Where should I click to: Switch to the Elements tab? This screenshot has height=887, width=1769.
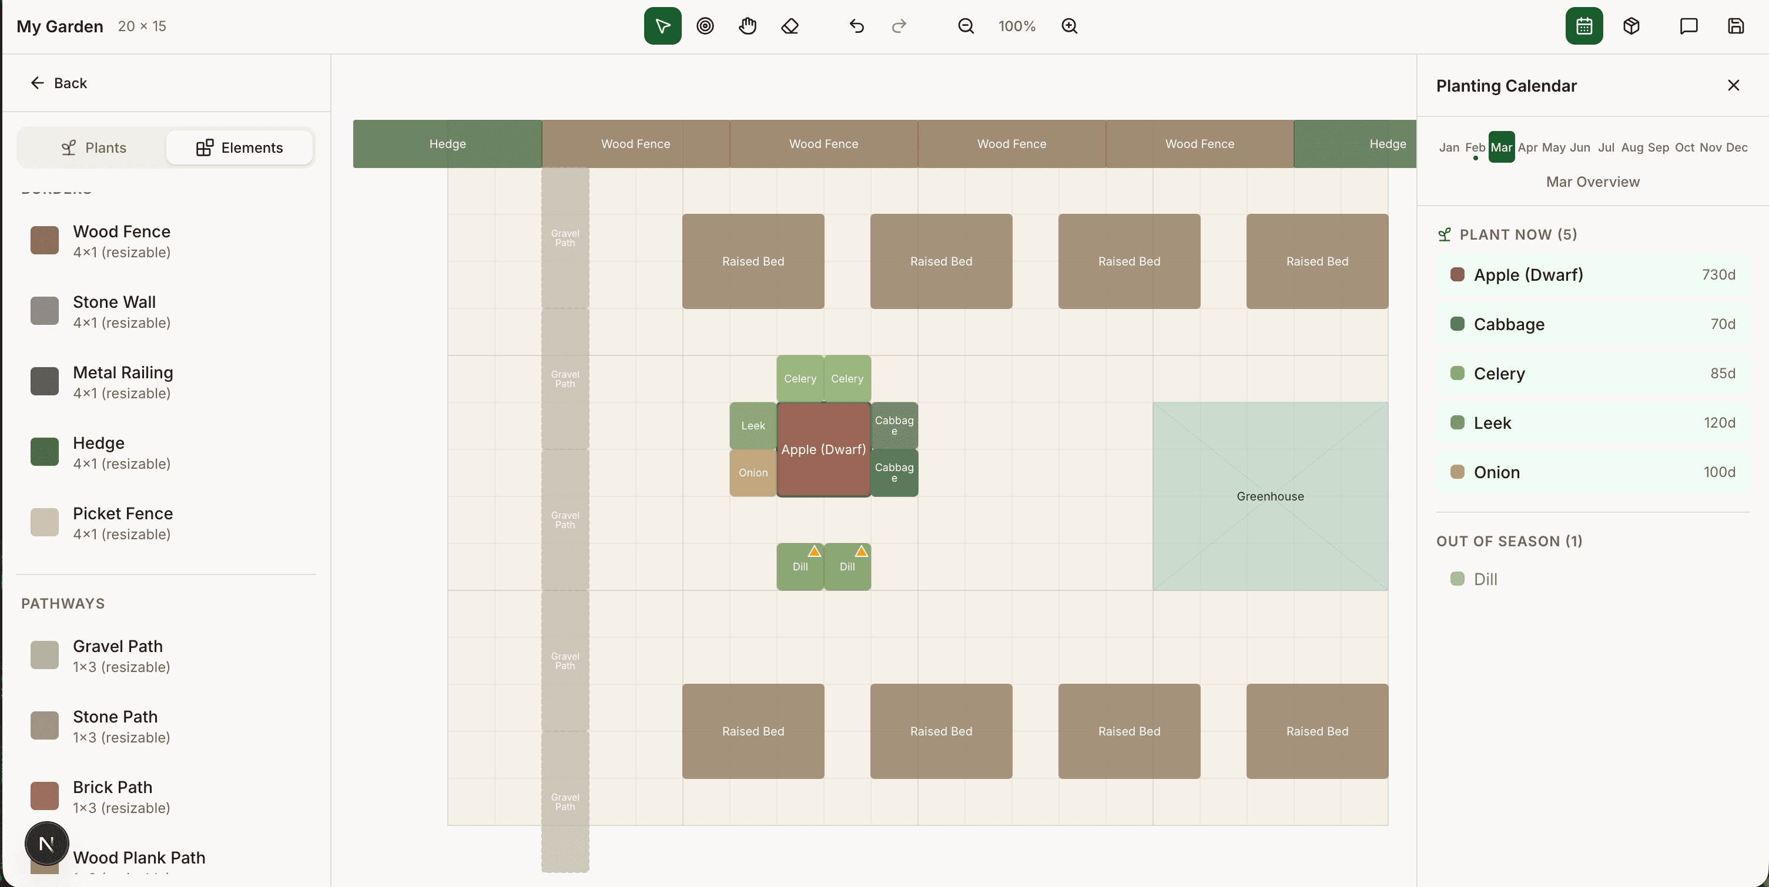[x=240, y=147]
